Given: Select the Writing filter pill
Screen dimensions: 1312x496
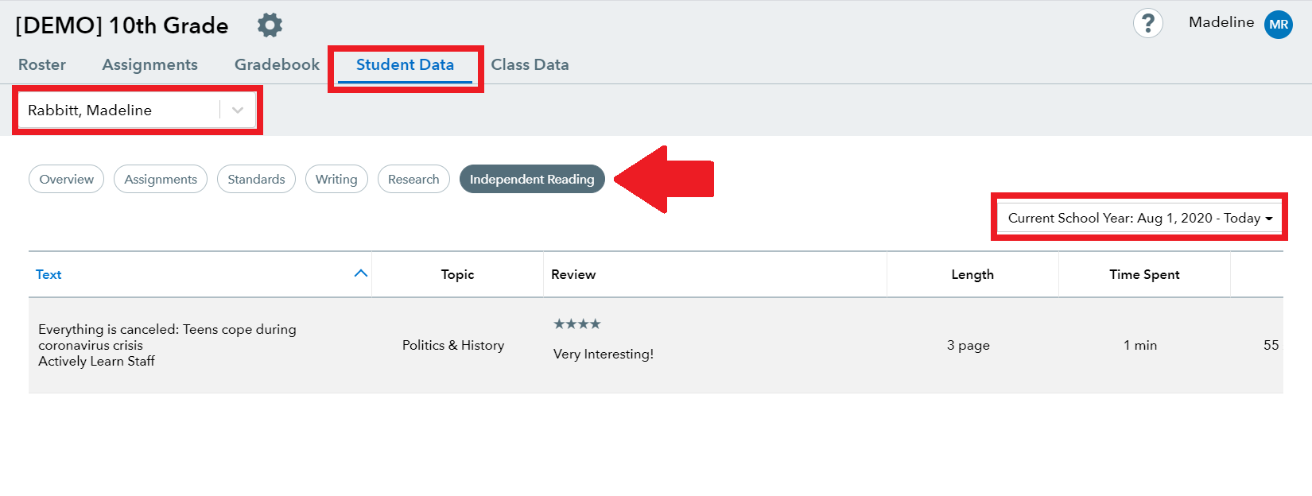Looking at the screenshot, I should (x=336, y=179).
